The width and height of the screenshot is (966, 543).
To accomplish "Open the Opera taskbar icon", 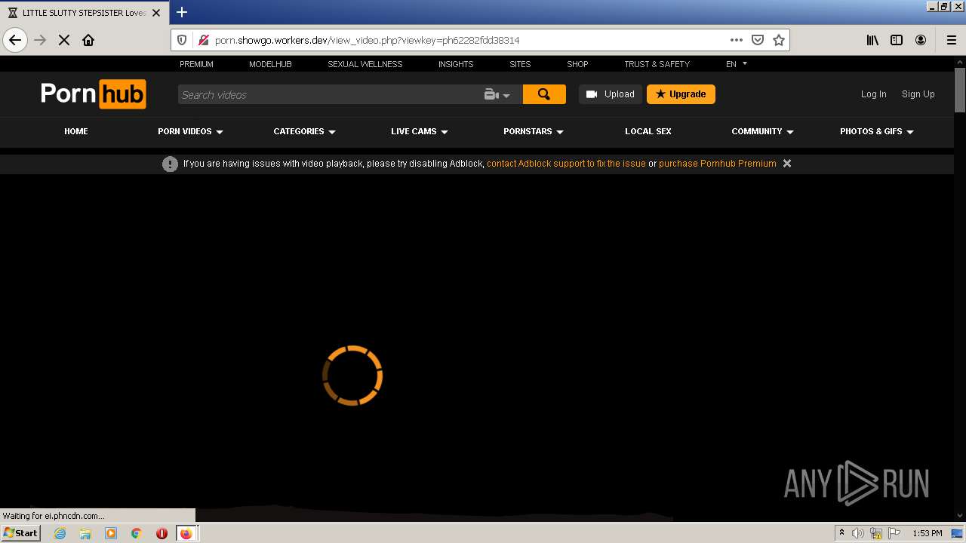I will tap(162, 533).
